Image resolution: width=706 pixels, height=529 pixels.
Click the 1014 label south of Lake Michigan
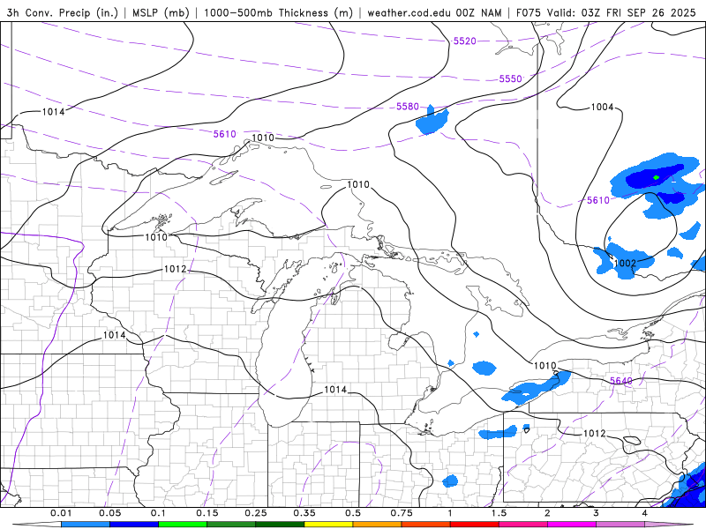pyautogui.click(x=335, y=389)
